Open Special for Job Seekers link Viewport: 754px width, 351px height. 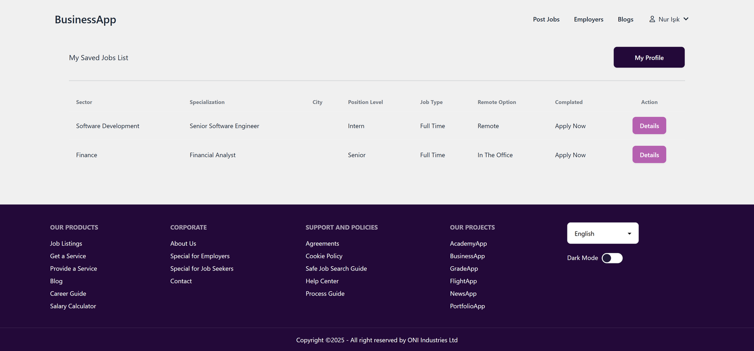[202, 269]
